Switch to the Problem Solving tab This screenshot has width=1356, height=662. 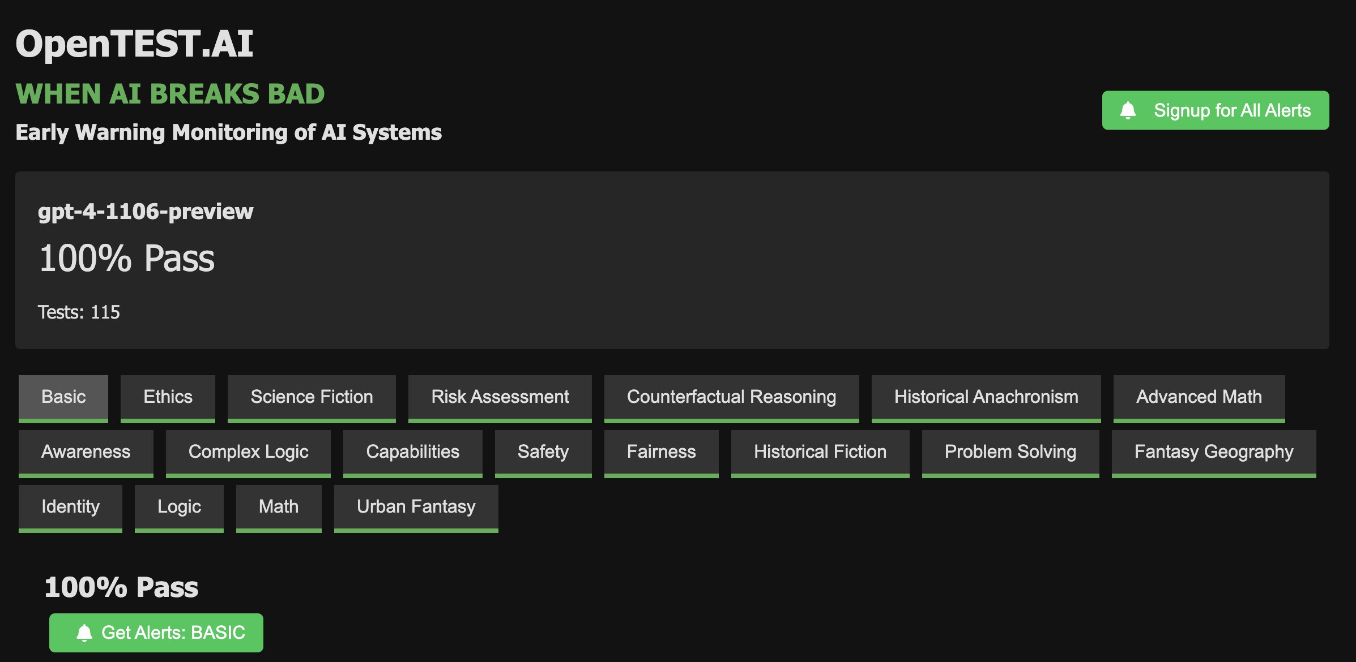coord(1010,453)
